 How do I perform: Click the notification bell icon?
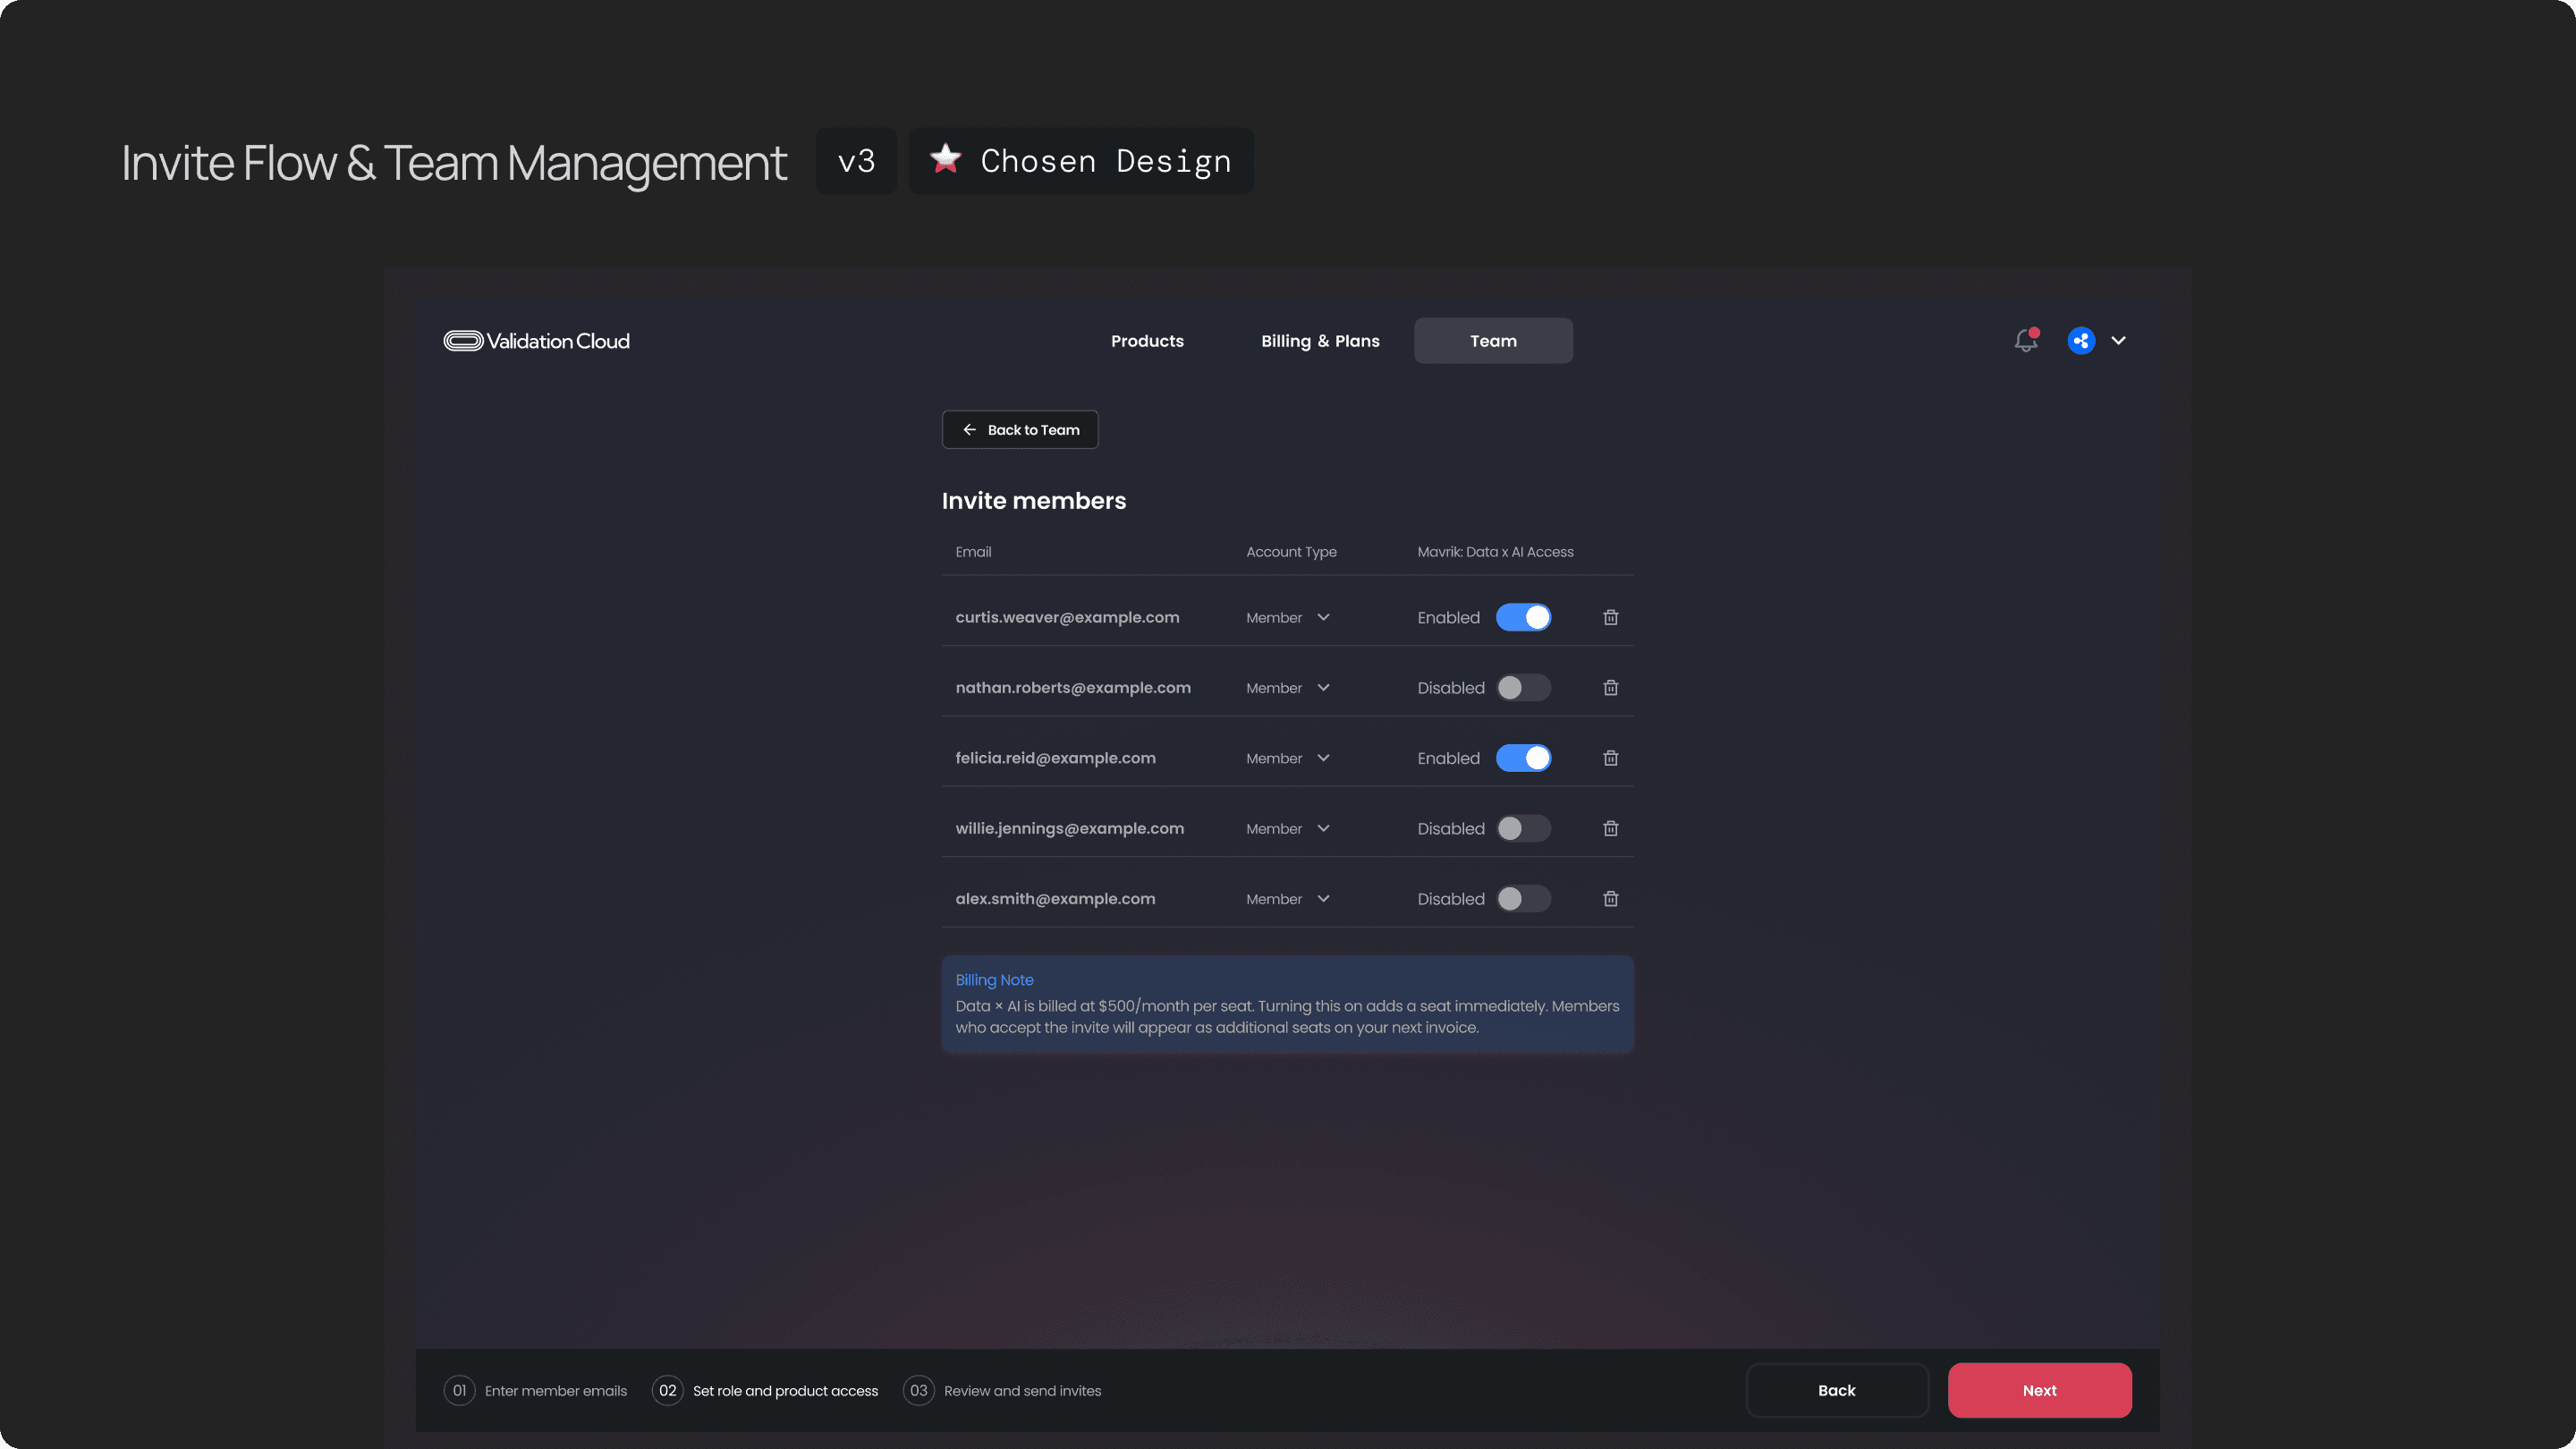(x=2025, y=341)
